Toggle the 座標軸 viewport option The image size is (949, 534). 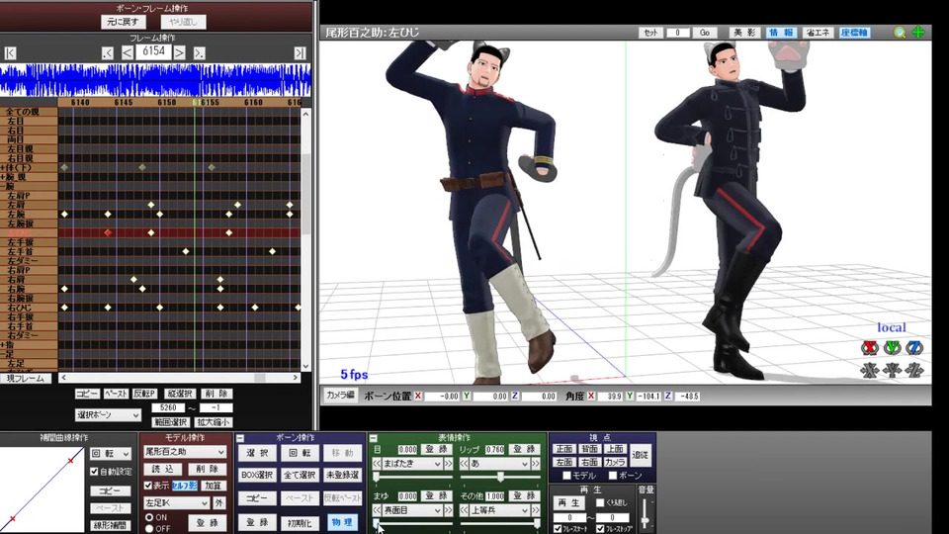click(x=854, y=33)
